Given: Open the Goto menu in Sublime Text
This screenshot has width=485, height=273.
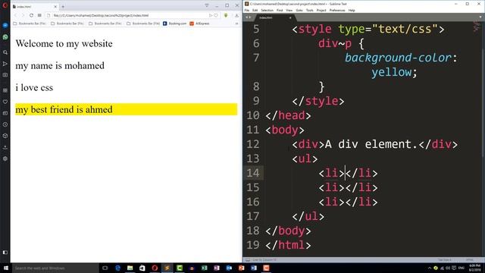Looking at the screenshot, I should 299,10.
